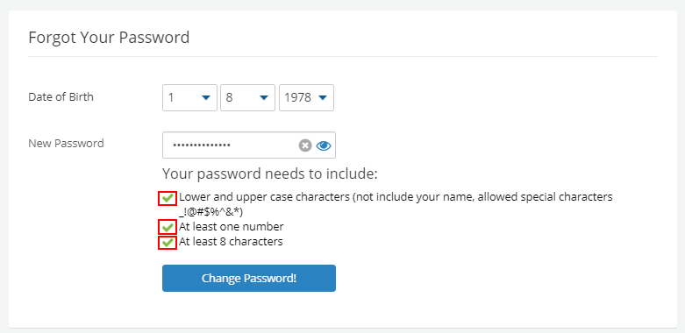Screen dimensions: 685x333
Task: Click the blue arrow in the day selector
Action: click(206, 98)
